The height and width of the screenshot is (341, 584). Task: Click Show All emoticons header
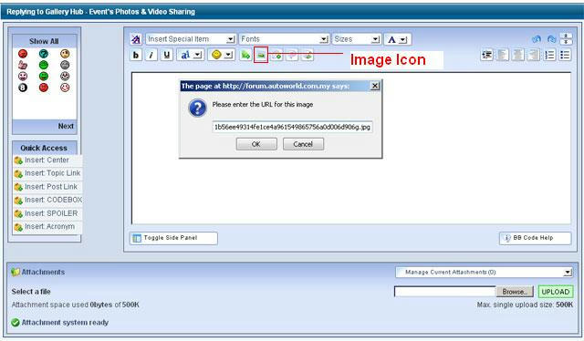(x=44, y=41)
